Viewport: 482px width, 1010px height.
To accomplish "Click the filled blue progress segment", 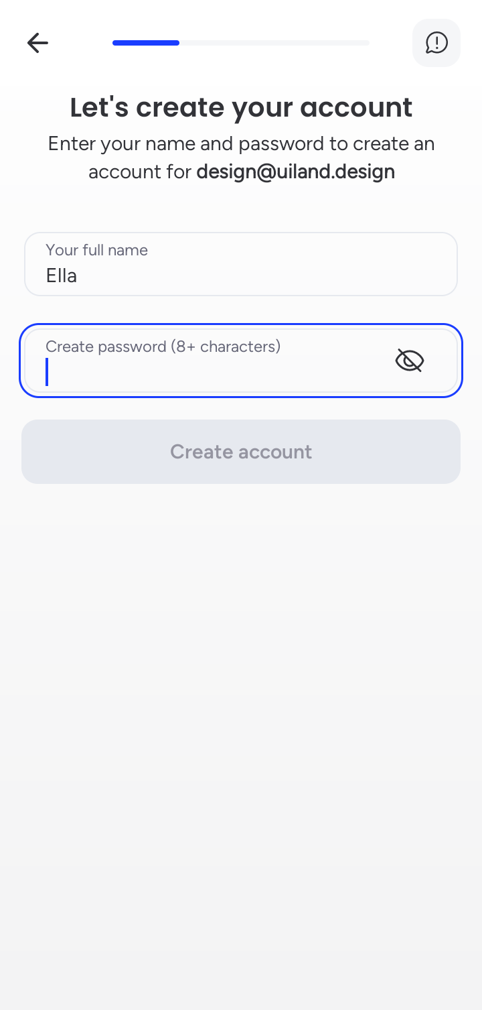I will 146,43.
